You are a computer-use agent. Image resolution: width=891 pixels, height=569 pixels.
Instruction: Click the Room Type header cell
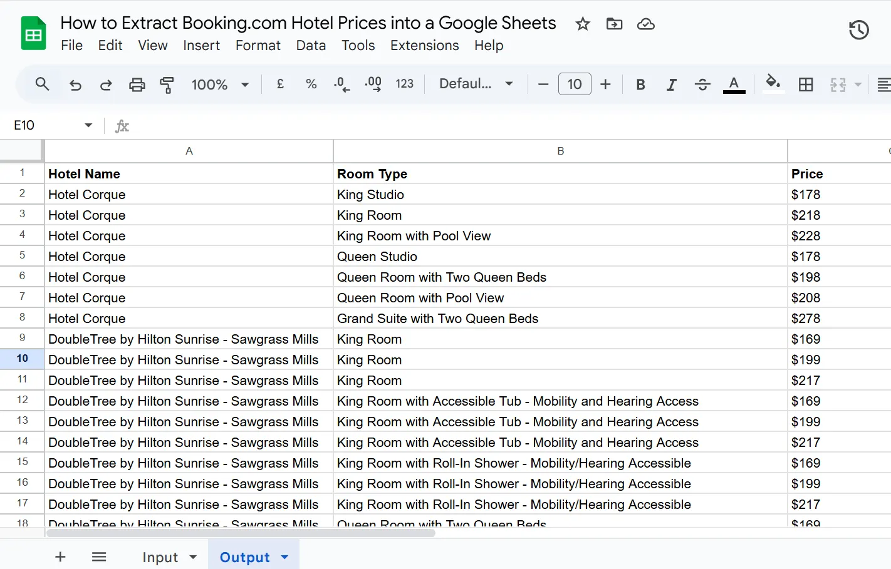[x=560, y=173]
